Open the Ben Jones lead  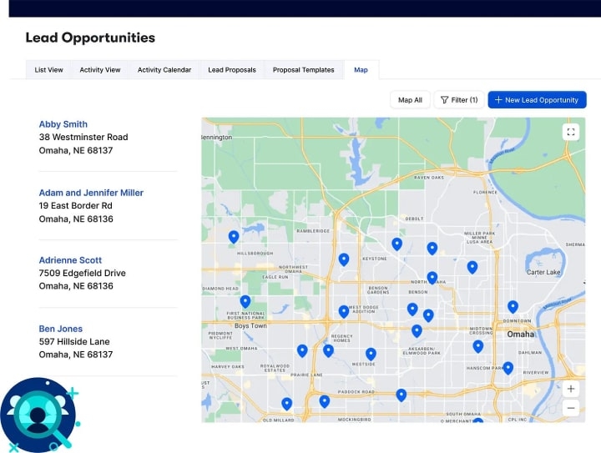point(61,329)
